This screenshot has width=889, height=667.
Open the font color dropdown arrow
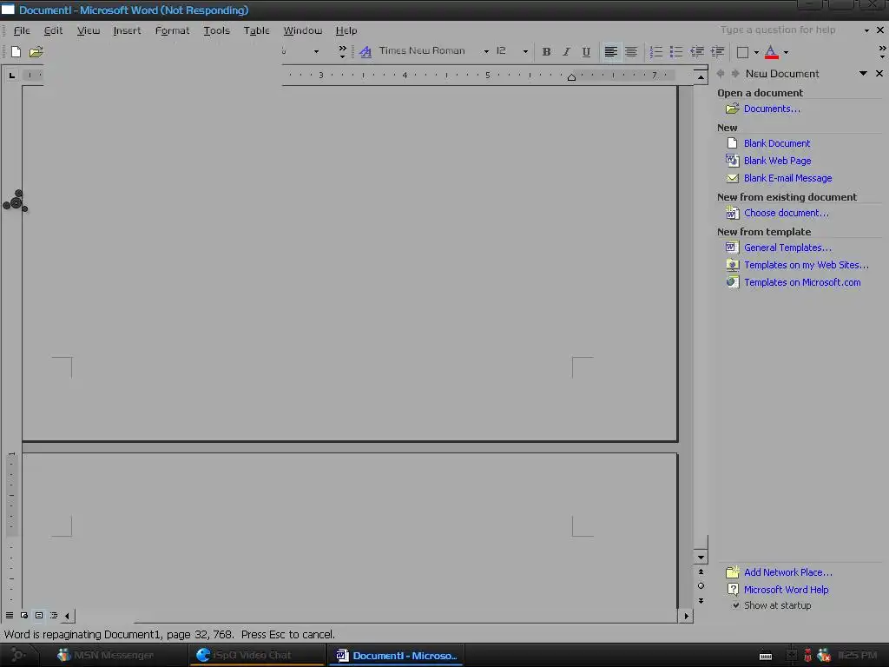(x=786, y=52)
